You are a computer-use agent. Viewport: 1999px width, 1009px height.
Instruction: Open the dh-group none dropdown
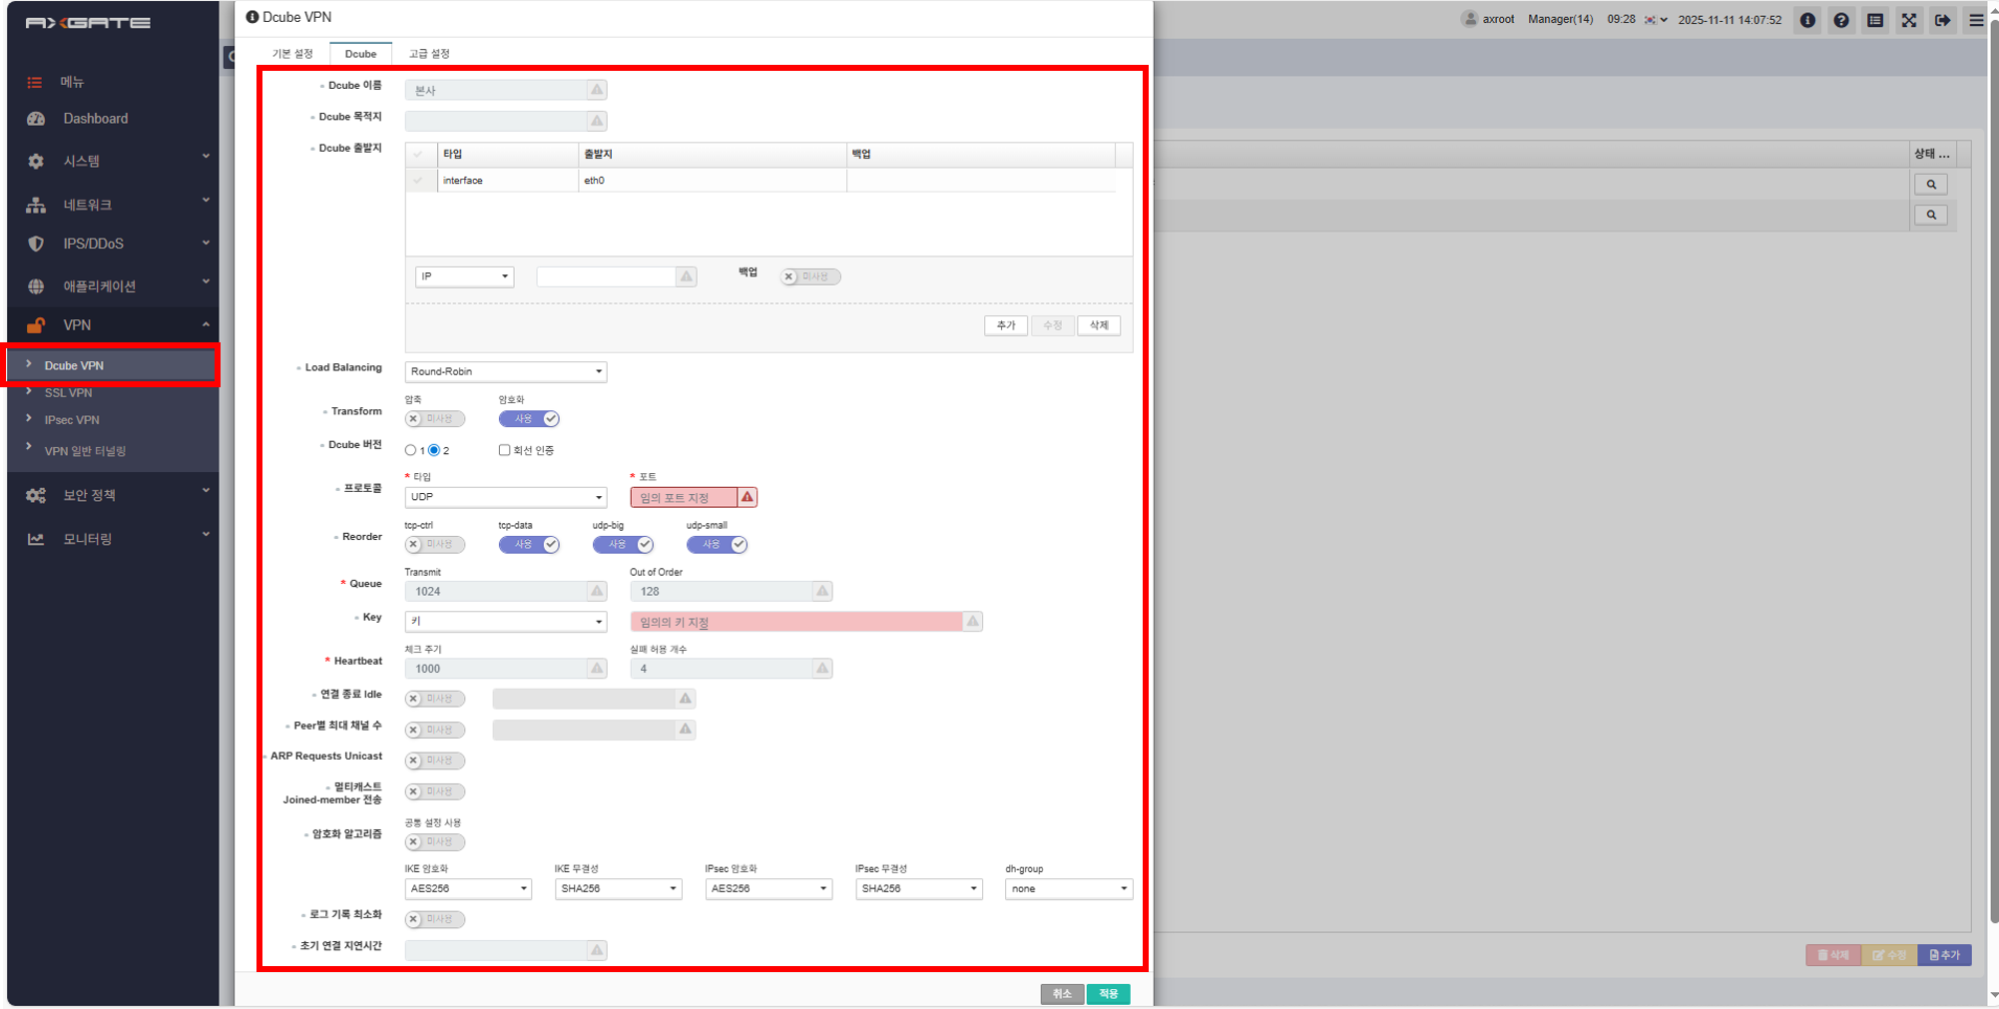point(1069,888)
